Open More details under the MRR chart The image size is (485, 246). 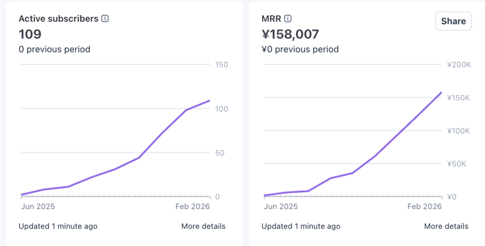(446, 226)
